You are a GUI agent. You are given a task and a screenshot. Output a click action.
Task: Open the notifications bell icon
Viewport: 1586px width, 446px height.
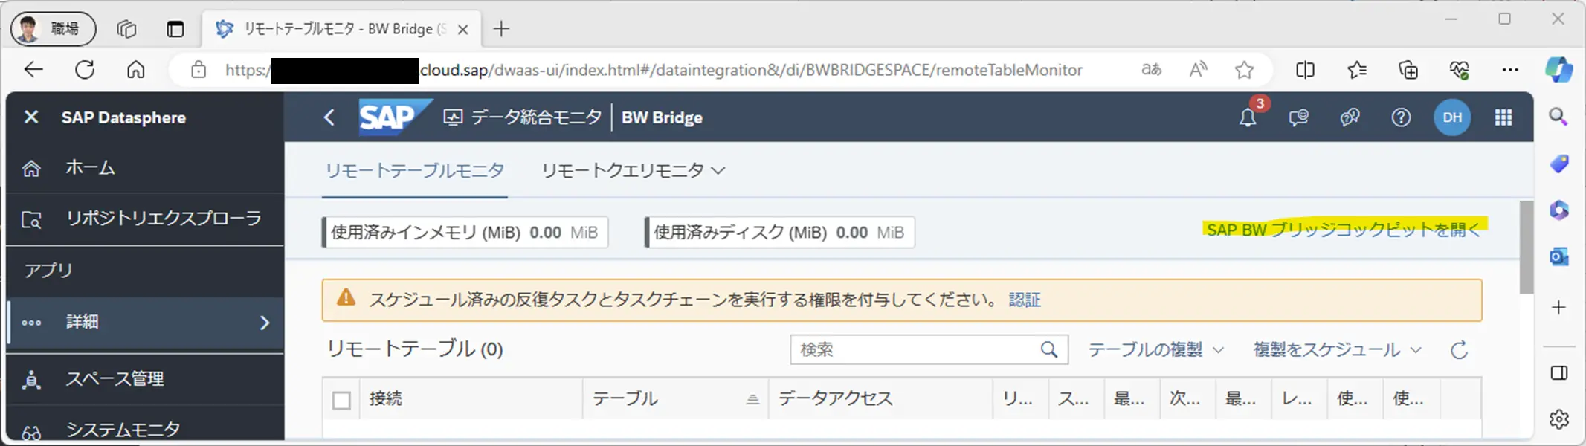point(1248,117)
